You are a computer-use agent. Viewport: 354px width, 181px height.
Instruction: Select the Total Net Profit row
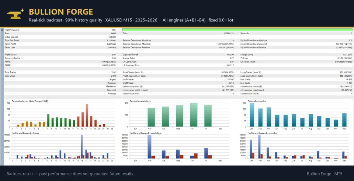[60, 41]
